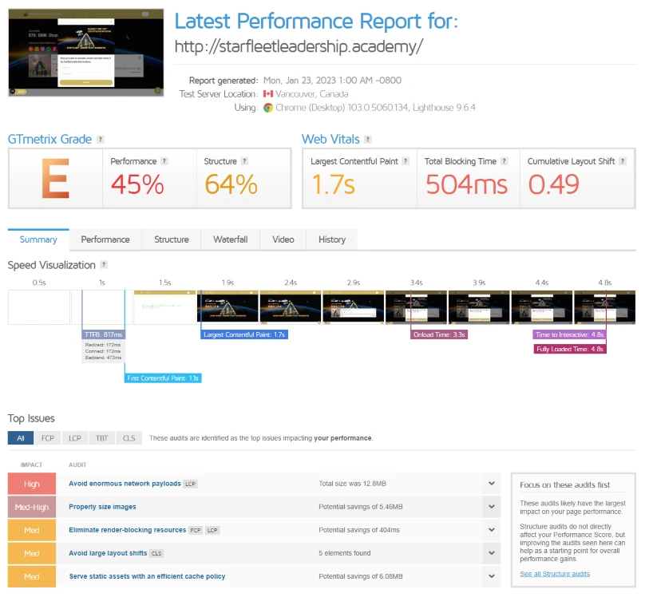
Task: Click the large E grade letter
Action: (x=55, y=179)
